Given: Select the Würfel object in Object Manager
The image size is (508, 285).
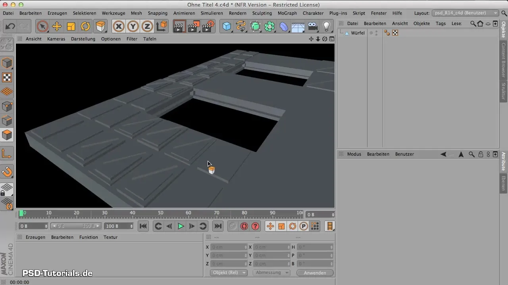Looking at the screenshot, I should [358, 33].
